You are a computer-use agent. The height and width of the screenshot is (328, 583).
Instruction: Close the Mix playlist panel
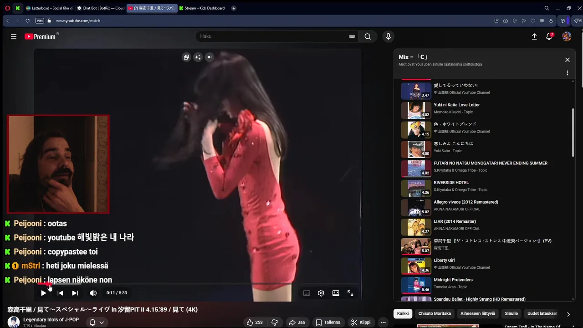pyautogui.click(x=568, y=60)
